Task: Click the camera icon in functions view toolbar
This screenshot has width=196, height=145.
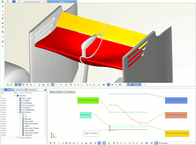Action: pos(147,143)
